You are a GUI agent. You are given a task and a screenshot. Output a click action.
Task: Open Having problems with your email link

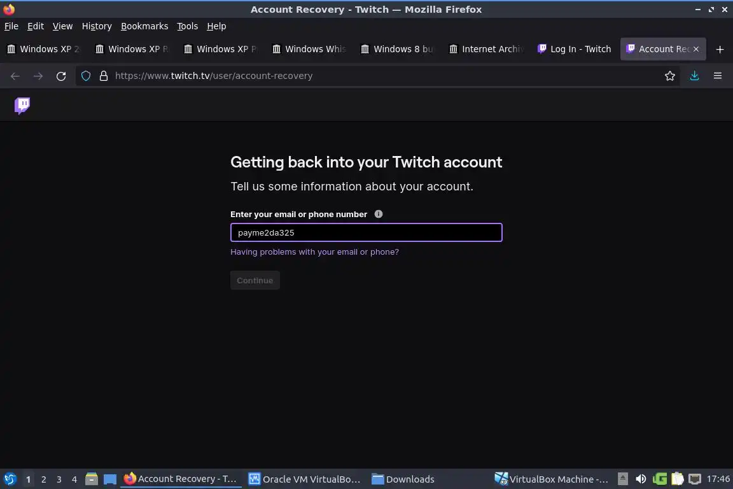click(314, 252)
